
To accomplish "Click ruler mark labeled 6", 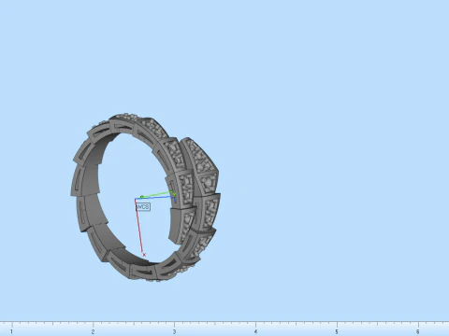I will tap(418, 332).
